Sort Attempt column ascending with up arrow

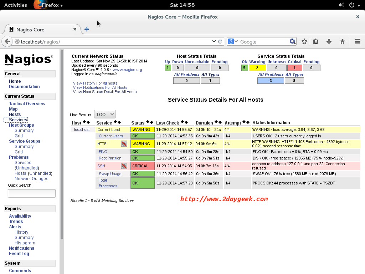pos(244,122)
